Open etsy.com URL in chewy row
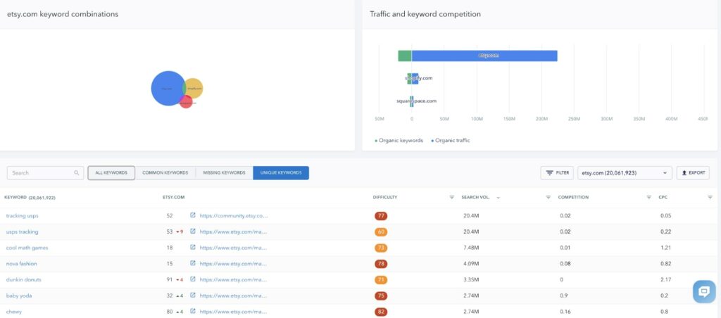 233,312
